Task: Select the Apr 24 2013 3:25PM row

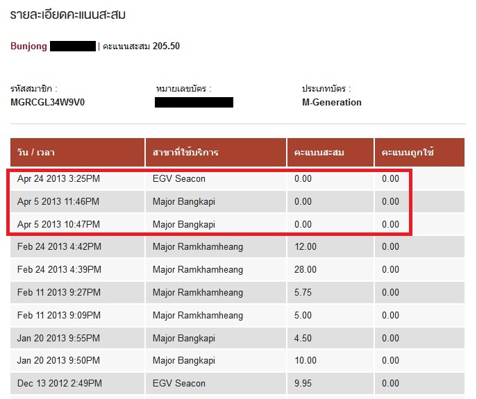Action: click(x=237, y=178)
